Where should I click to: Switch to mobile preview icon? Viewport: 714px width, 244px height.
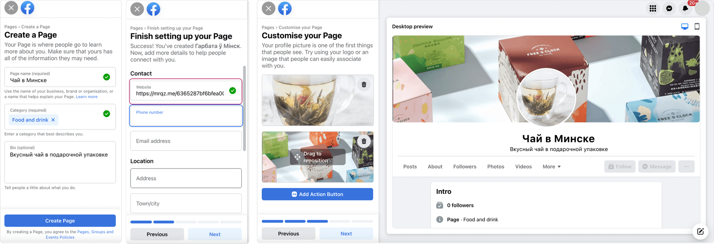tap(697, 26)
